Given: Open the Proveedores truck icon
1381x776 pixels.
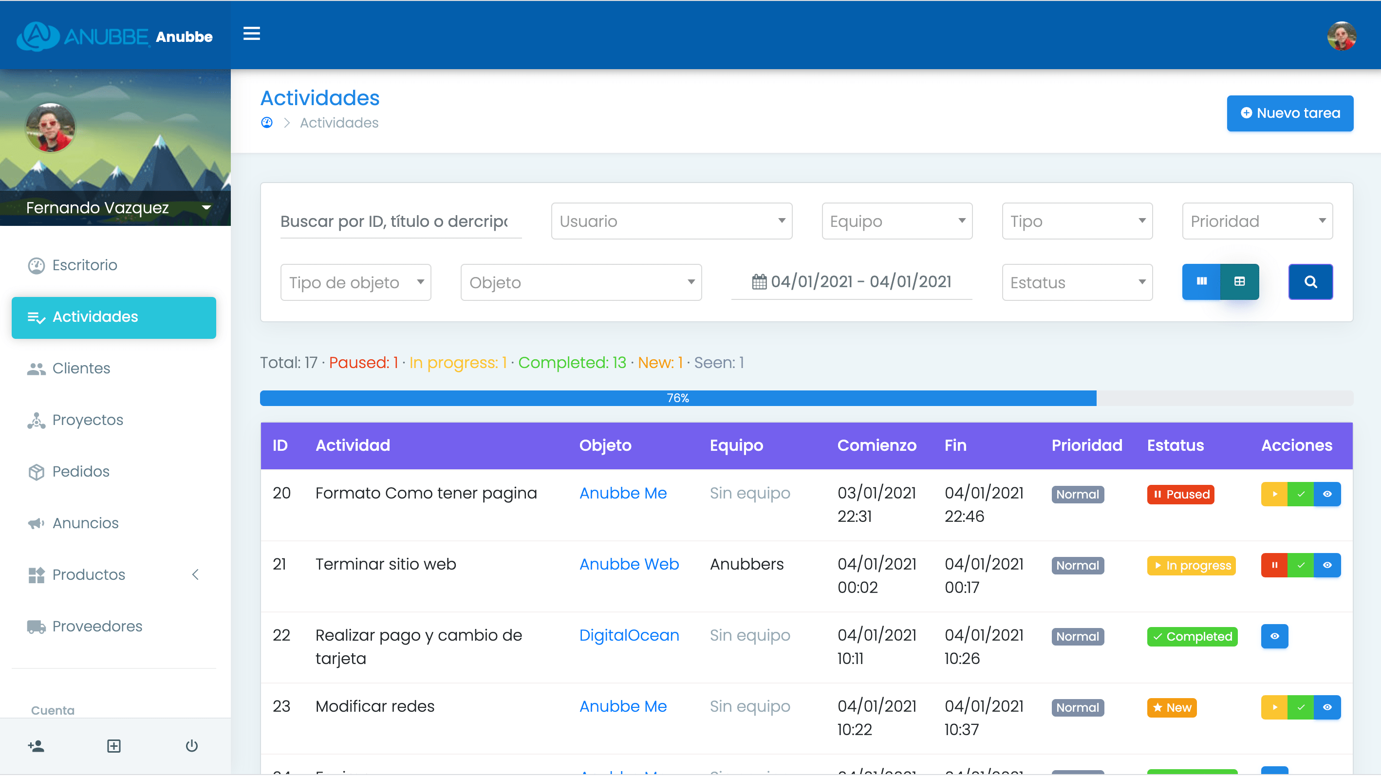Looking at the screenshot, I should (36, 626).
